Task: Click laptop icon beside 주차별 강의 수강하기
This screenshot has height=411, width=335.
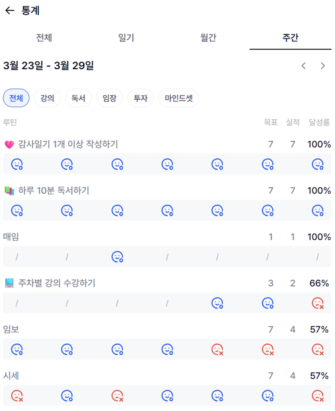Action: pos(9,283)
